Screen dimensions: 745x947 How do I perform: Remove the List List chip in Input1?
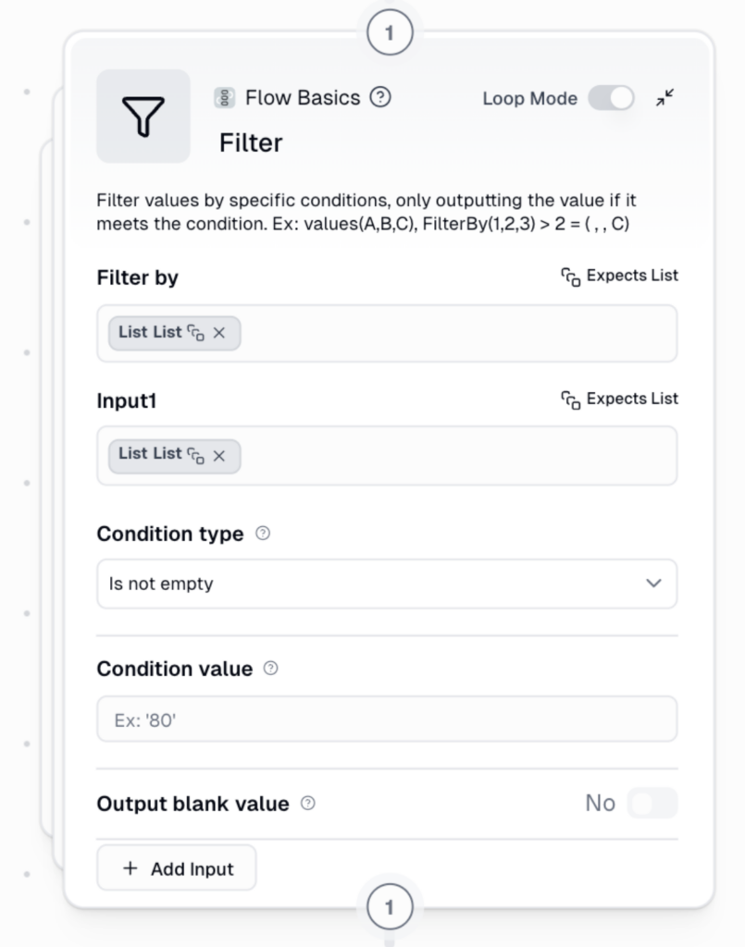(219, 455)
